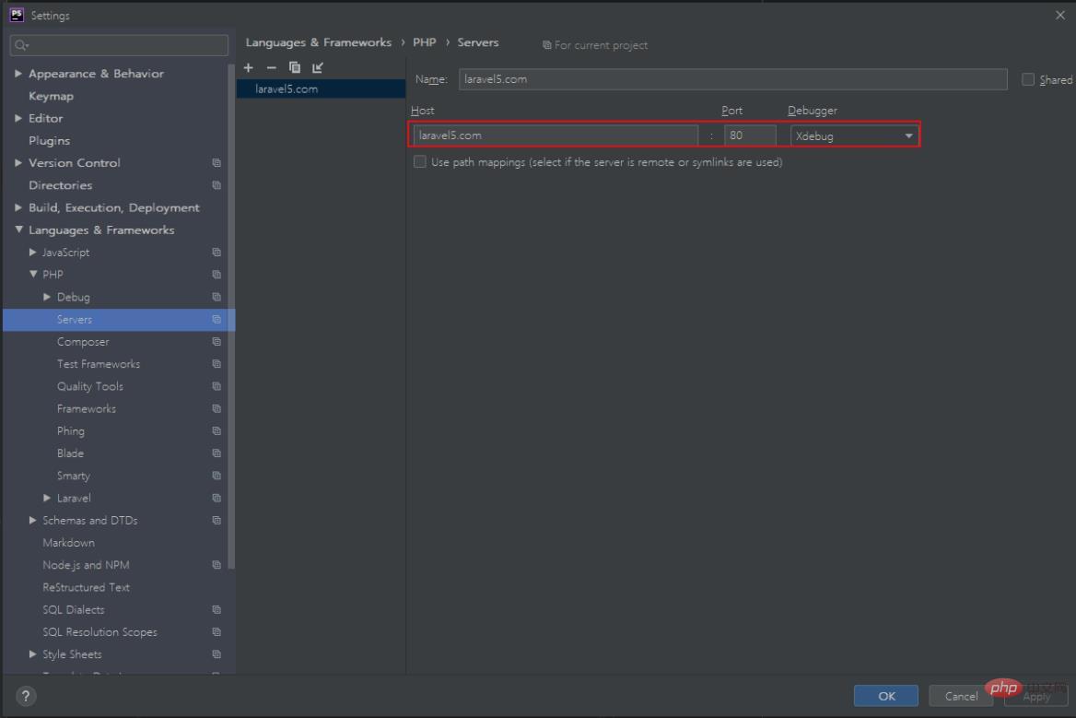The height and width of the screenshot is (718, 1076).
Task: Add a new server with plus icon
Action: [249, 67]
